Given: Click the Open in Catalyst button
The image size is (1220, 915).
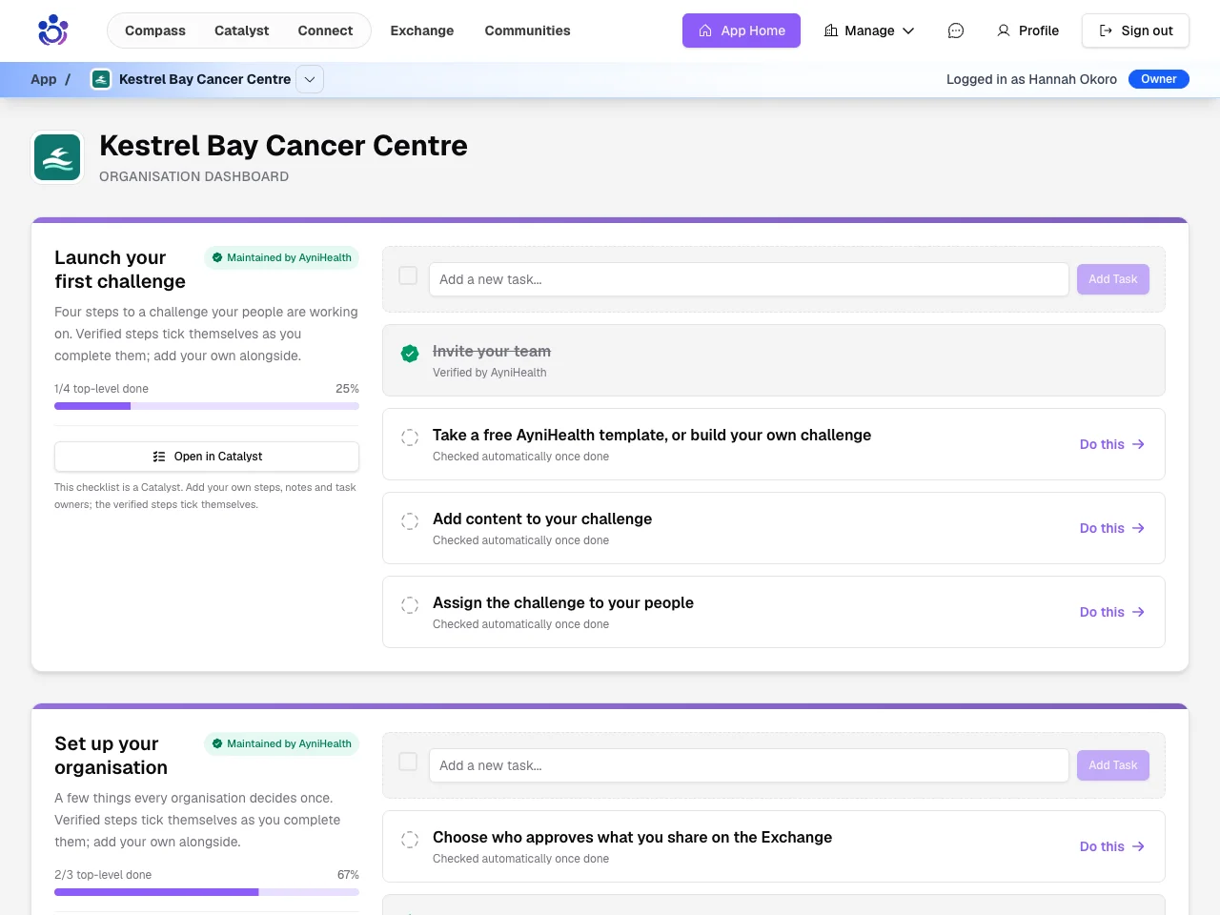Looking at the screenshot, I should (207, 457).
